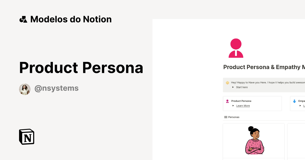This screenshot has width=305, height=160.
Task: Click the Notion logo above the author name
Action: [x=23, y=19]
